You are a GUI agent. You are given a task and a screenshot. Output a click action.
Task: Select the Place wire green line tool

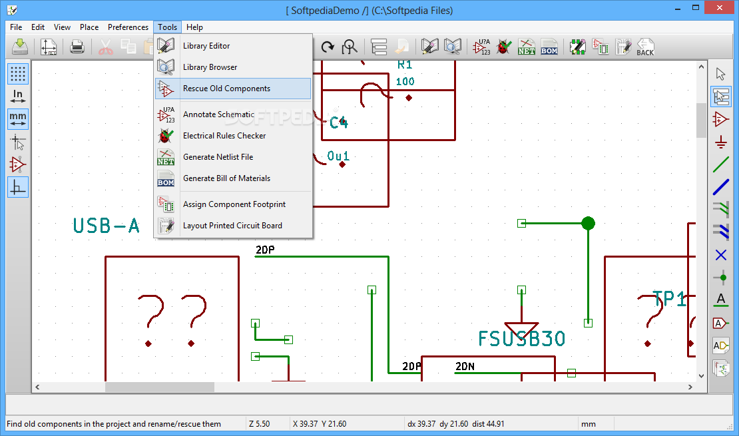(x=720, y=164)
